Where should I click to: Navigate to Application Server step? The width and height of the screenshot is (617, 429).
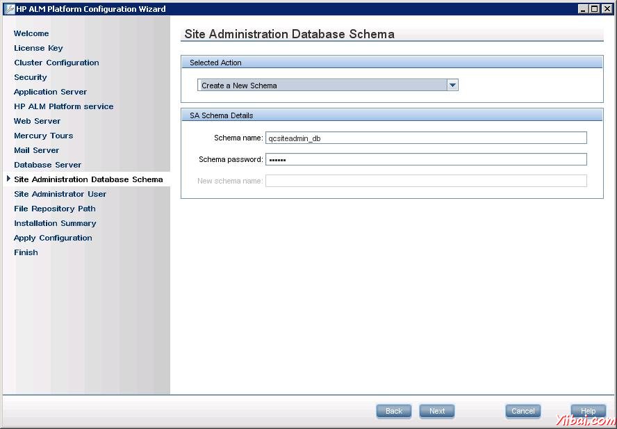pos(50,92)
